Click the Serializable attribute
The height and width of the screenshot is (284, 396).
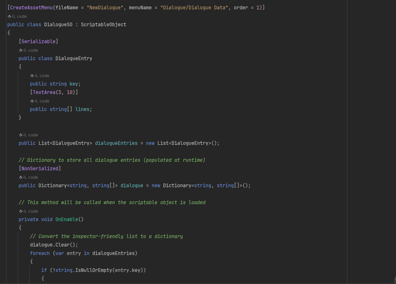[38, 42]
